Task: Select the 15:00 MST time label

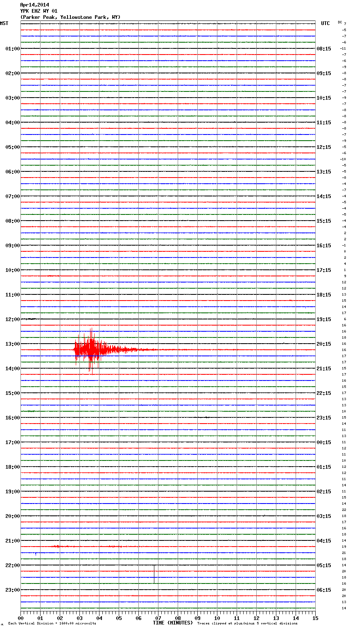Action: pos(12,393)
